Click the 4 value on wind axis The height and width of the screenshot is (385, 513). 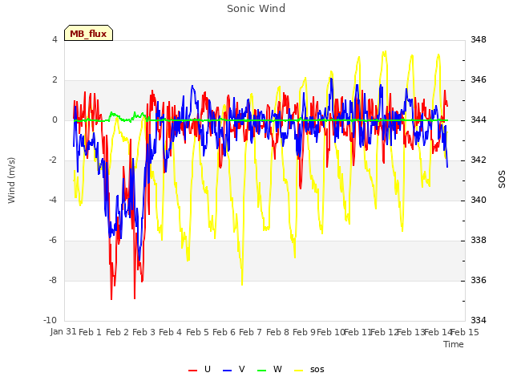(x=55, y=39)
